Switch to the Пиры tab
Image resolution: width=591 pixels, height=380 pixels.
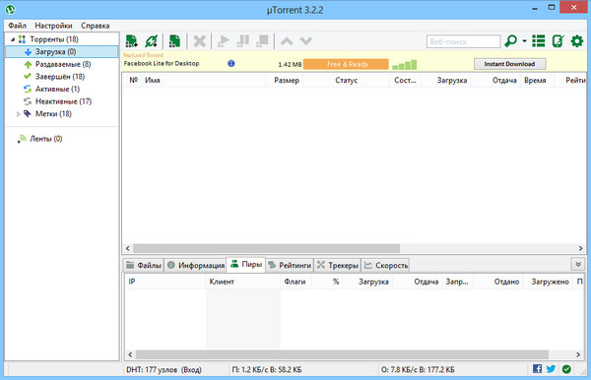(x=246, y=265)
